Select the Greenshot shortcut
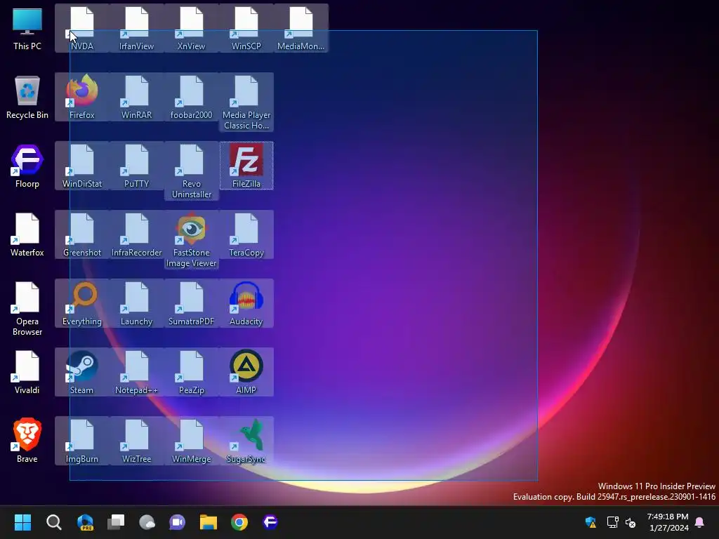The image size is (719, 539). tap(82, 234)
